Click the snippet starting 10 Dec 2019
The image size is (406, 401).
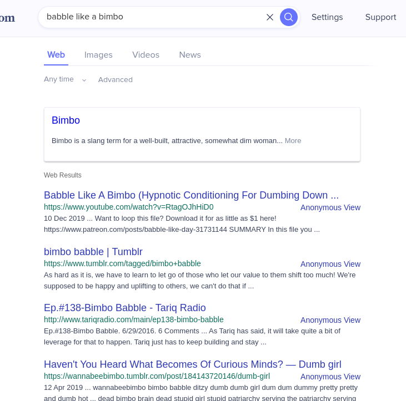(182, 224)
